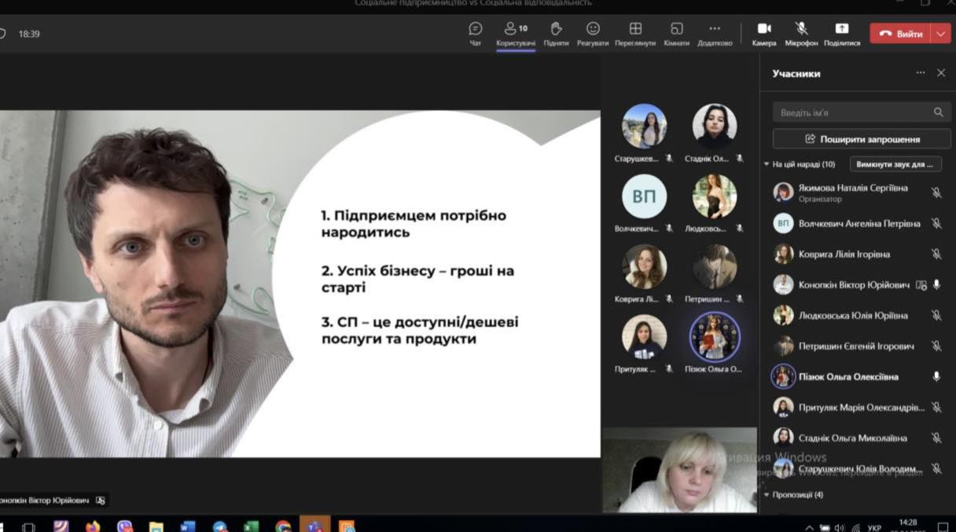This screenshot has width=956, height=532.
Task: Open Telegram from the taskbar
Action: tap(219, 526)
